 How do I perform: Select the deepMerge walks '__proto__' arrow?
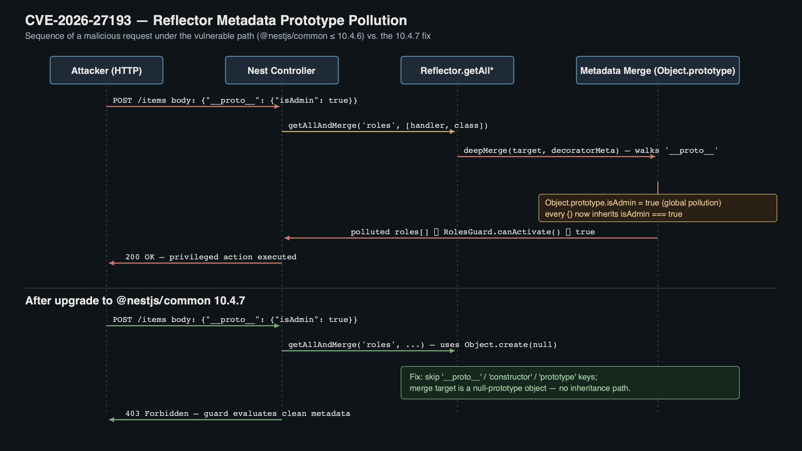tap(558, 157)
